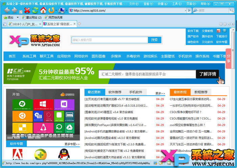The image size is (237, 168).
Task: Open 首页 in navigation bar
Action: click(12, 56)
